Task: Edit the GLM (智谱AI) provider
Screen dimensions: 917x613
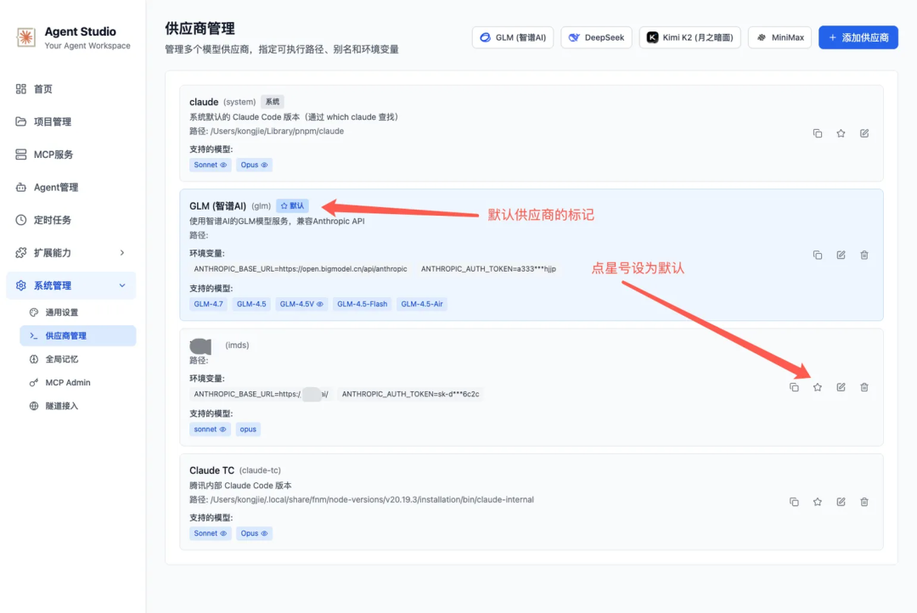Action: point(841,255)
